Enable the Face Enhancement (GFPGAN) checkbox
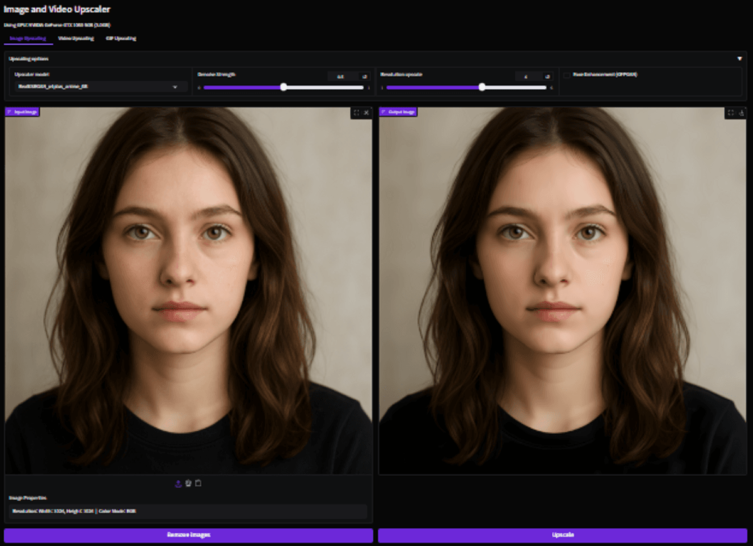 pos(567,75)
